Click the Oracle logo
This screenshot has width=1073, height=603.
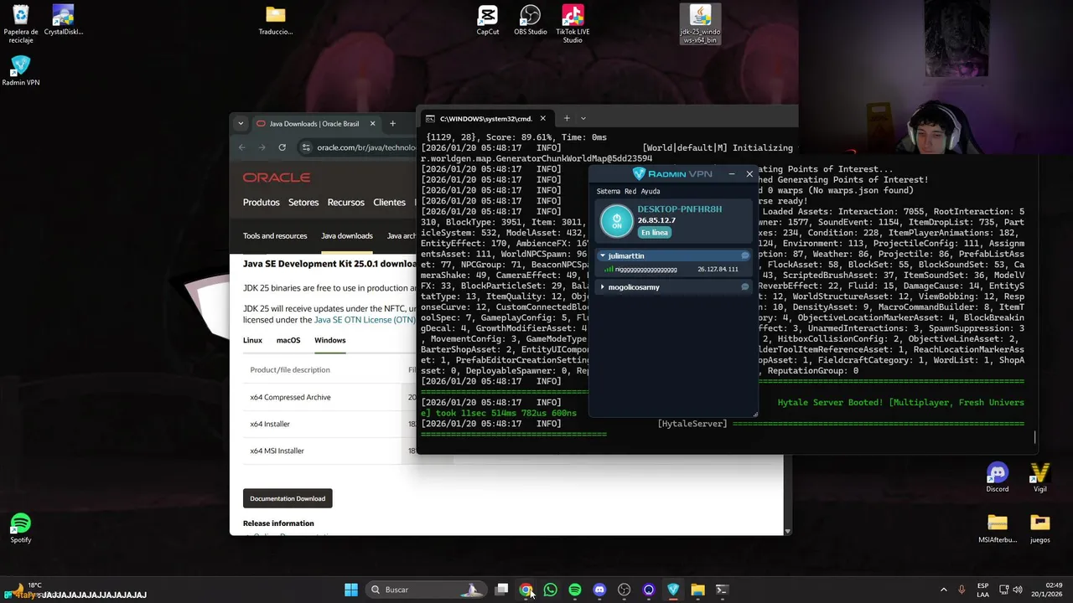[277, 178]
